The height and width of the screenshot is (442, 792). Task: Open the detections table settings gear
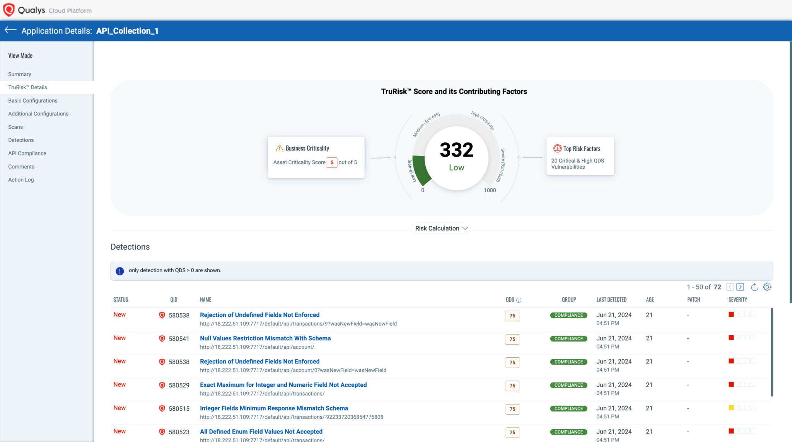pyautogui.click(x=768, y=287)
